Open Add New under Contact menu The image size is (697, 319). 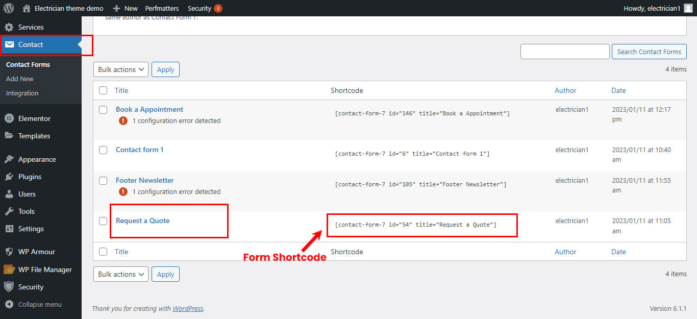tap(20, 79)
